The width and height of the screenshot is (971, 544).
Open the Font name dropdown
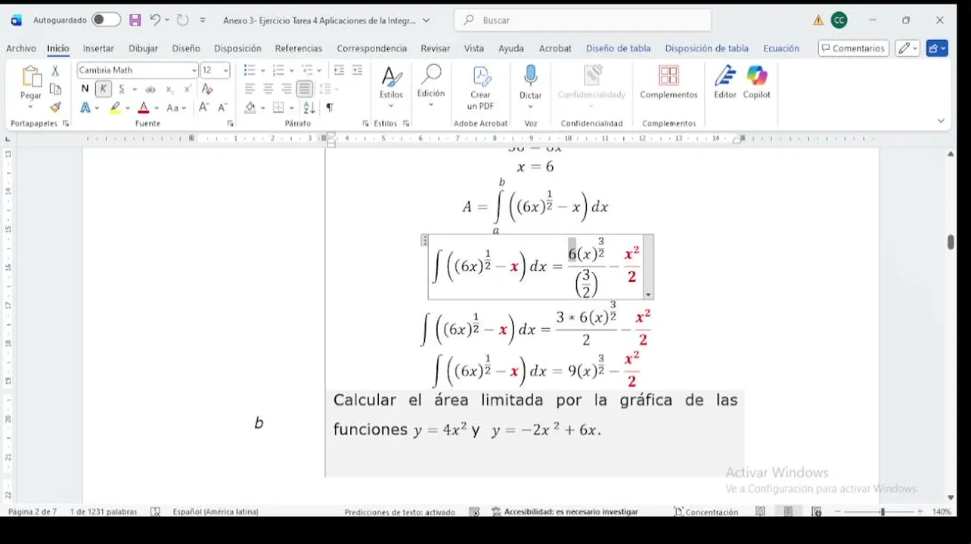point(194,70)
